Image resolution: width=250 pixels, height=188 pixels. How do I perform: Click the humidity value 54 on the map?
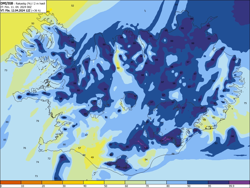[146, 159]
